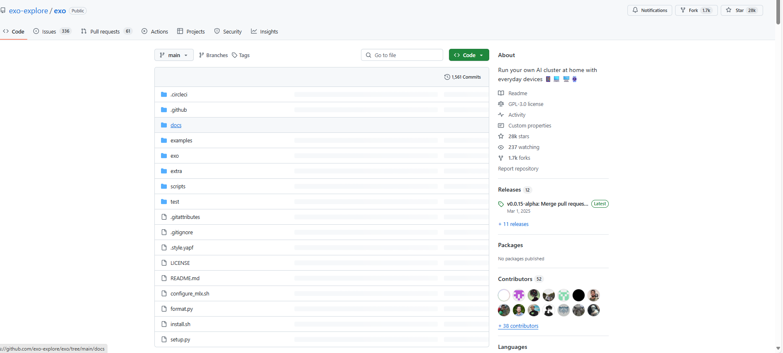
Task: Switch to the Security tab
Action: (228, 31)
